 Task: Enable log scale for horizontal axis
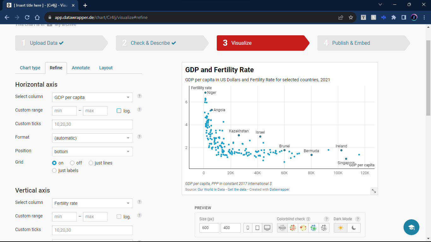tap(119, 111)
